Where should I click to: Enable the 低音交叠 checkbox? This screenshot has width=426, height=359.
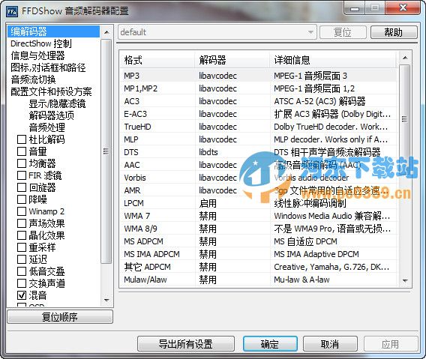pyautogui.click(x=22, y=271)
